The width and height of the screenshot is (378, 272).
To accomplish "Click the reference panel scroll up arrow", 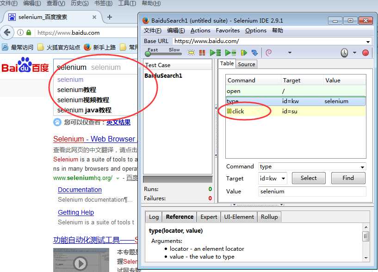I will (366, 227).
